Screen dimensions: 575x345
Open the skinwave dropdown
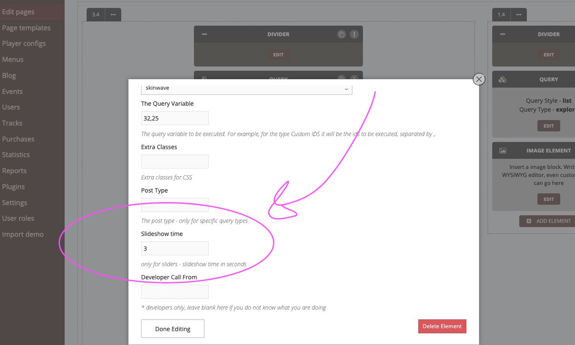(246, 89)
